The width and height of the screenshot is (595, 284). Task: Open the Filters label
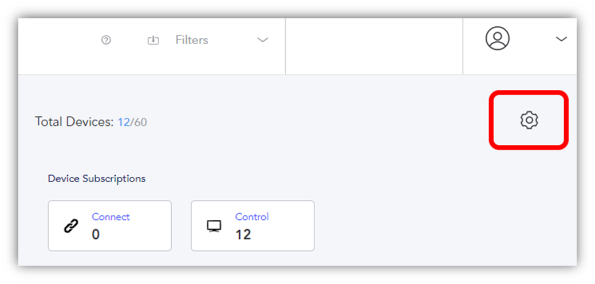(x=192, y=40)
